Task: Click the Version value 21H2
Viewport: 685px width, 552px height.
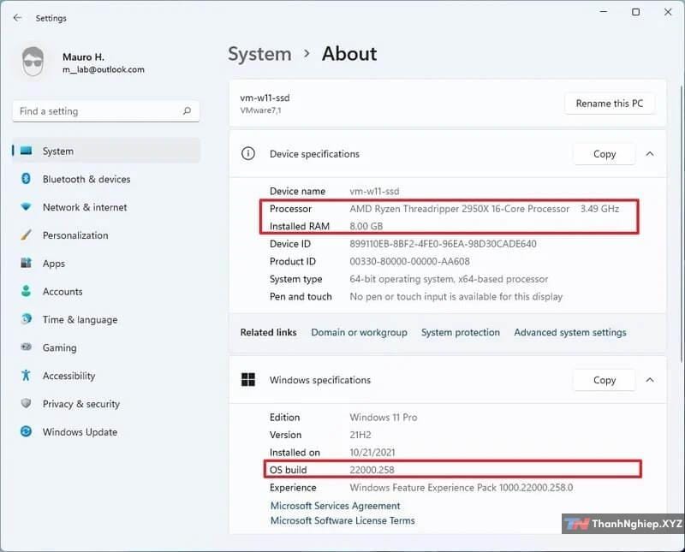Action: point(360,435)
